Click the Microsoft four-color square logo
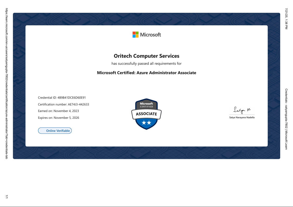This screenshot has height=207, width=293. (135, 35)
